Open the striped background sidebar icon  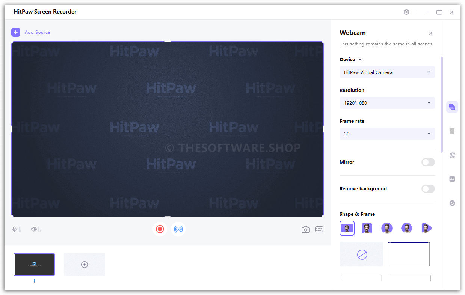452,155
